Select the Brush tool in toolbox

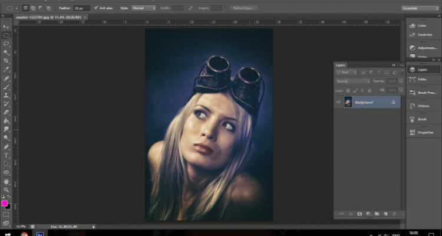6,87
